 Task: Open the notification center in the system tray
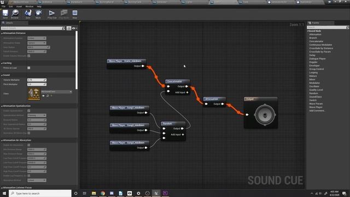tap(344, 193)
